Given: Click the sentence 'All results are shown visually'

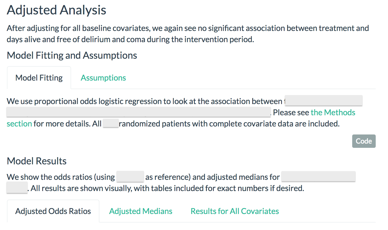Looking at the screenshot, I should [167, 188].
